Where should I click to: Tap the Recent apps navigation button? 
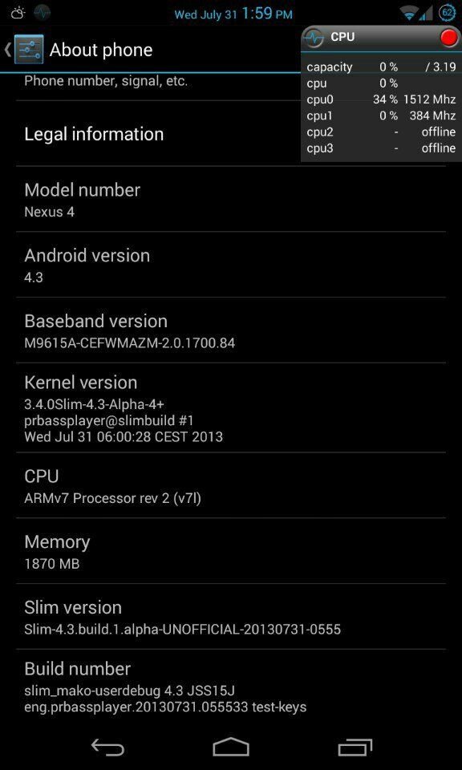pyautogui.click(x=355, y=748)
